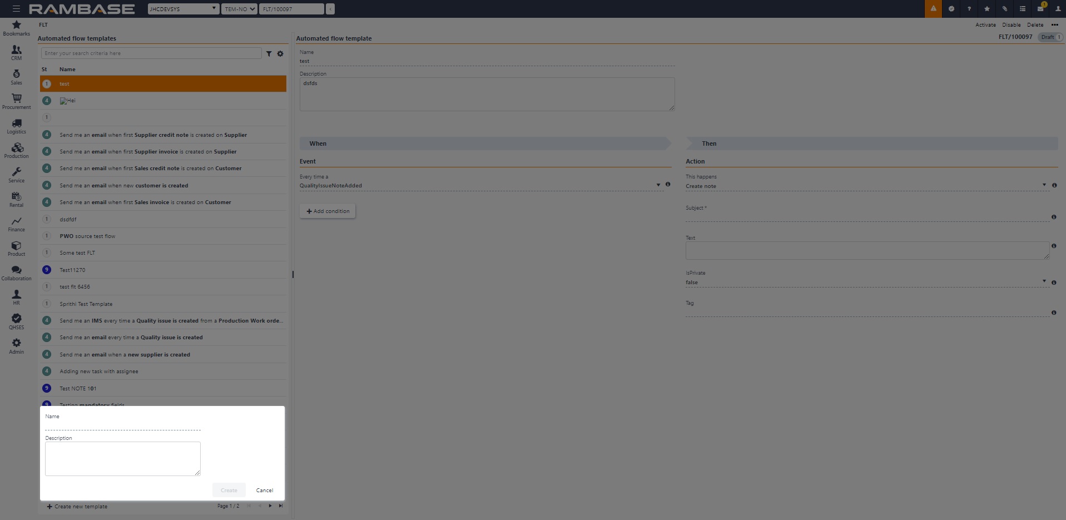Open the help question mark icon

[969, 9]
